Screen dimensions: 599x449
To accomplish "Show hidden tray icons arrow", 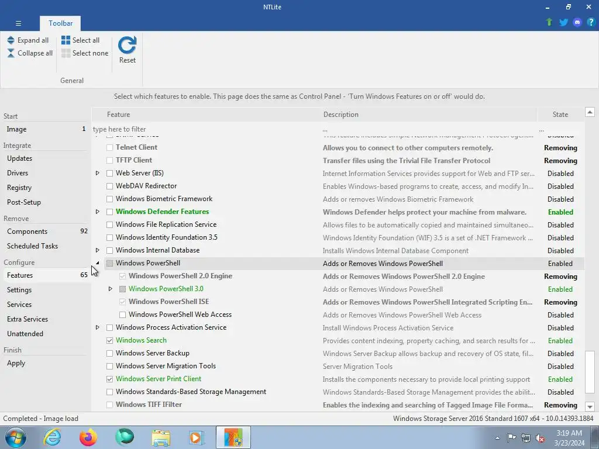I will [x=497, y=438].
